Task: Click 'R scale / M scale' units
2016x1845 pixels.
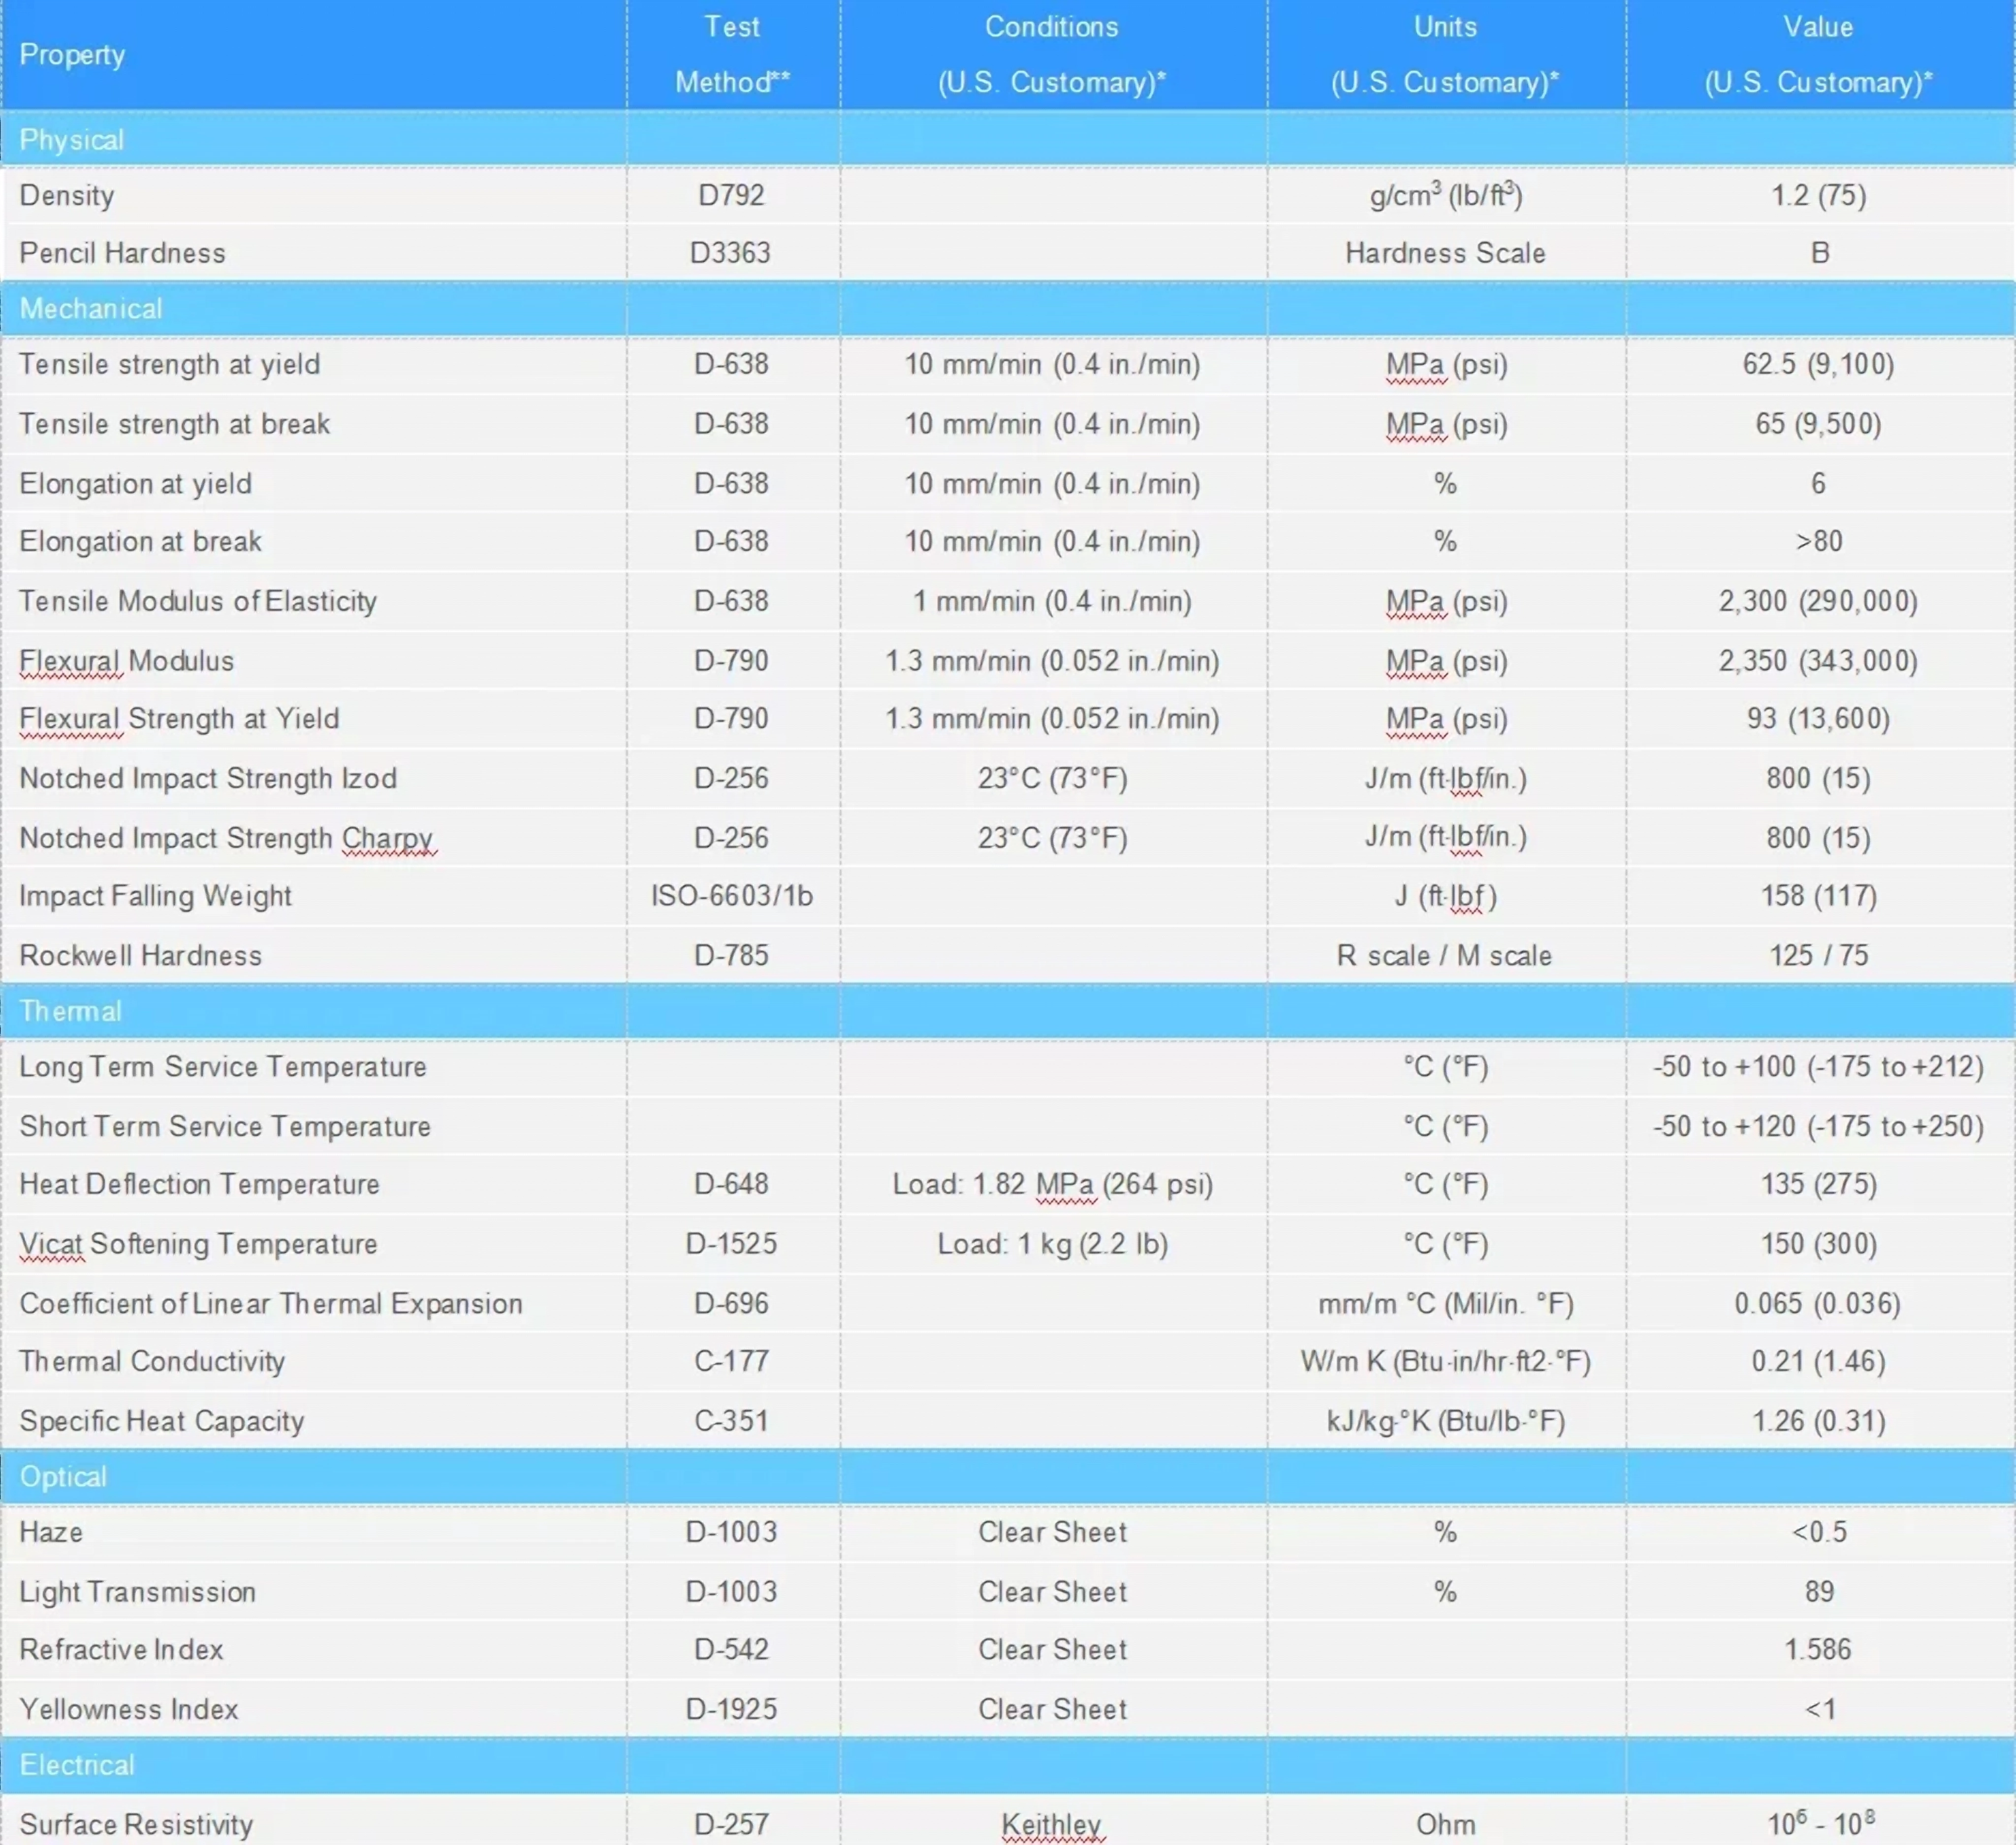Action: click(x=1445, y=956)
